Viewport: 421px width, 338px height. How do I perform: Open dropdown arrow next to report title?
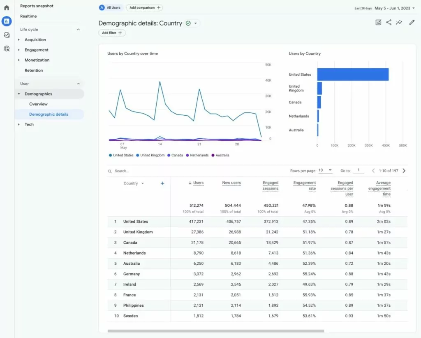(x=195, y=23)
